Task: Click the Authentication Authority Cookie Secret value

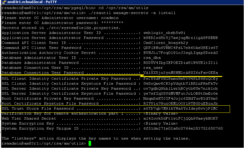Action: tap(180, 53)
